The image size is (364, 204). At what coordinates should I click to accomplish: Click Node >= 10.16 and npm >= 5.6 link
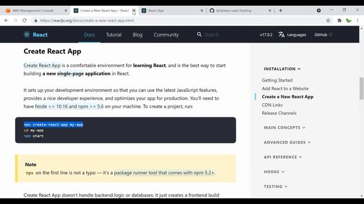click(x=69, y=107)
